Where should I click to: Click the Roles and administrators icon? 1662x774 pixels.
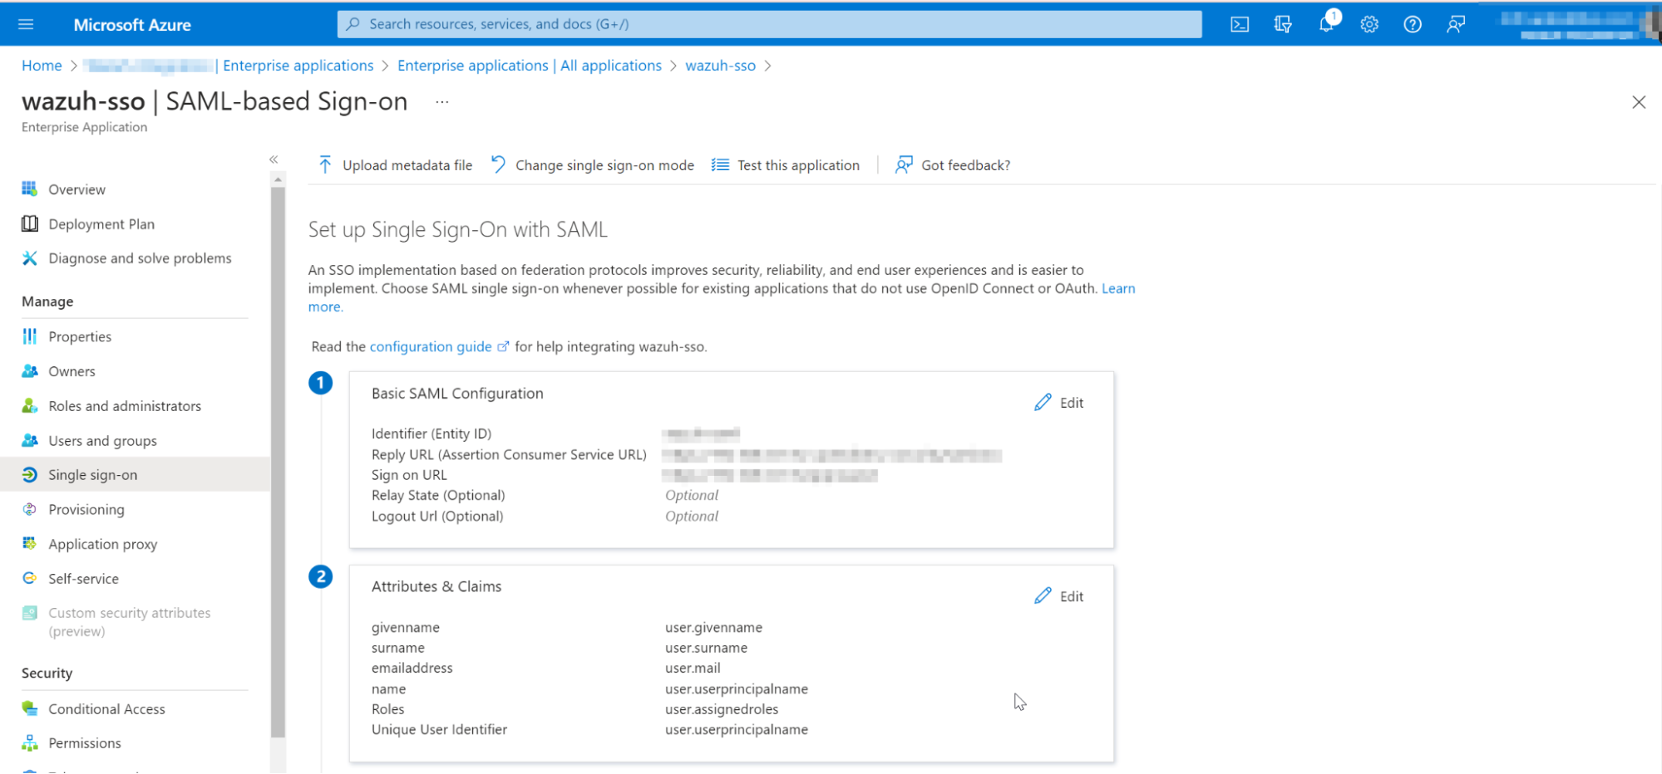click(x=30, y=406)
